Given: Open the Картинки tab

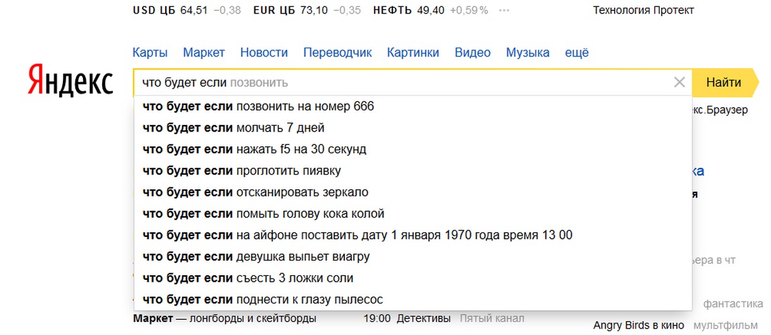Looking at the screenshot, I should 413,53.
